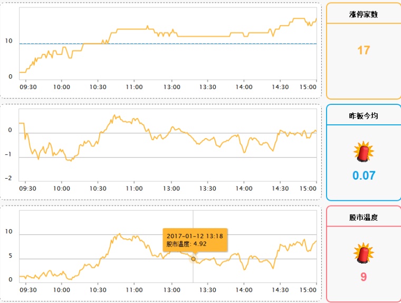This screenshot has height=303, width=401.
Task: Click the 15:00 label on the top chart
Action: [308, 87]
